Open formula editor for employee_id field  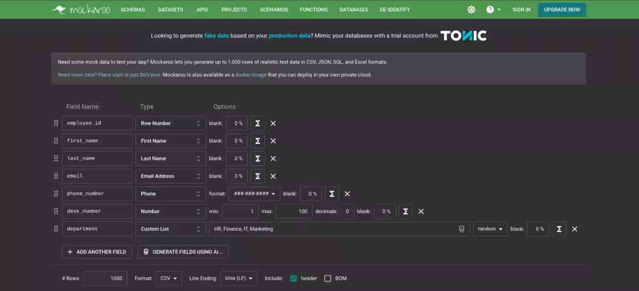point(258,123)
